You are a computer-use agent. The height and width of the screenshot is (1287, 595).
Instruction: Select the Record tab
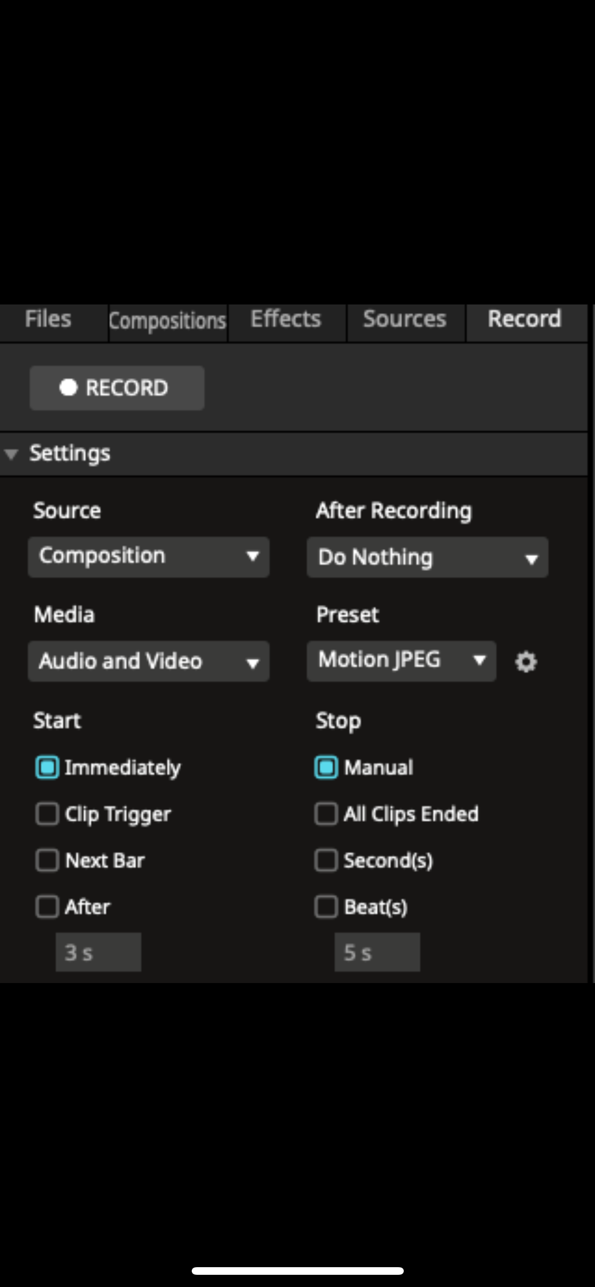(x=524, y=320)
